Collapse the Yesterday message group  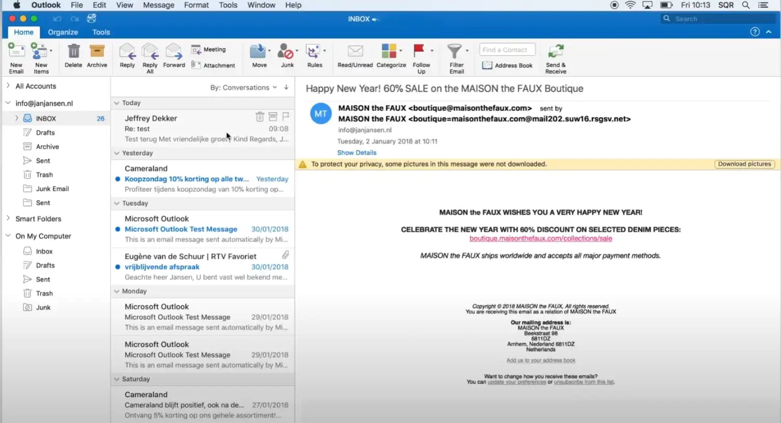[117, 153]
